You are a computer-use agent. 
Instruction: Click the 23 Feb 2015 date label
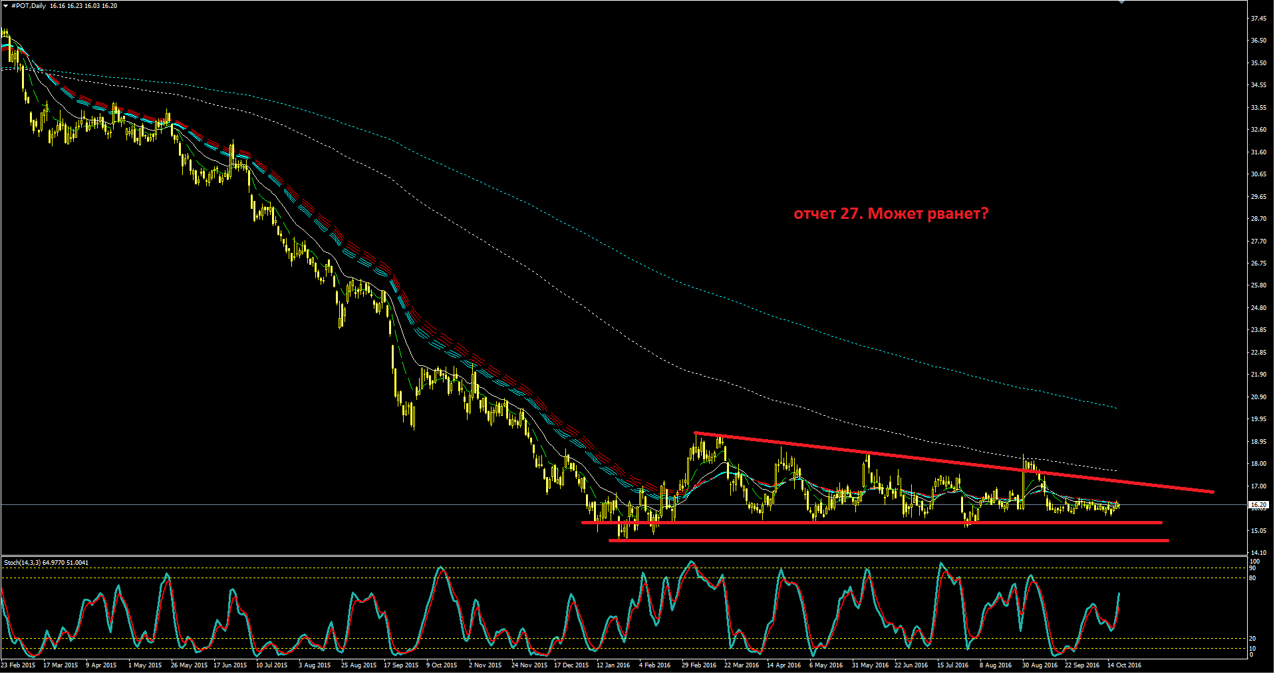click(x=18, y=665)
